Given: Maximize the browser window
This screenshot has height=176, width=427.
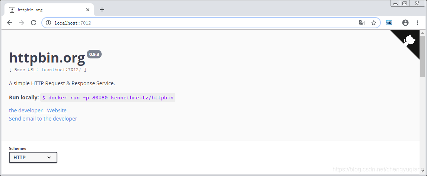Looking at the screenshot, I should click(405, 4).
